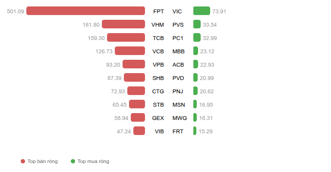Click the red legend dot for Top bán ròng

[x=23, y=161]
